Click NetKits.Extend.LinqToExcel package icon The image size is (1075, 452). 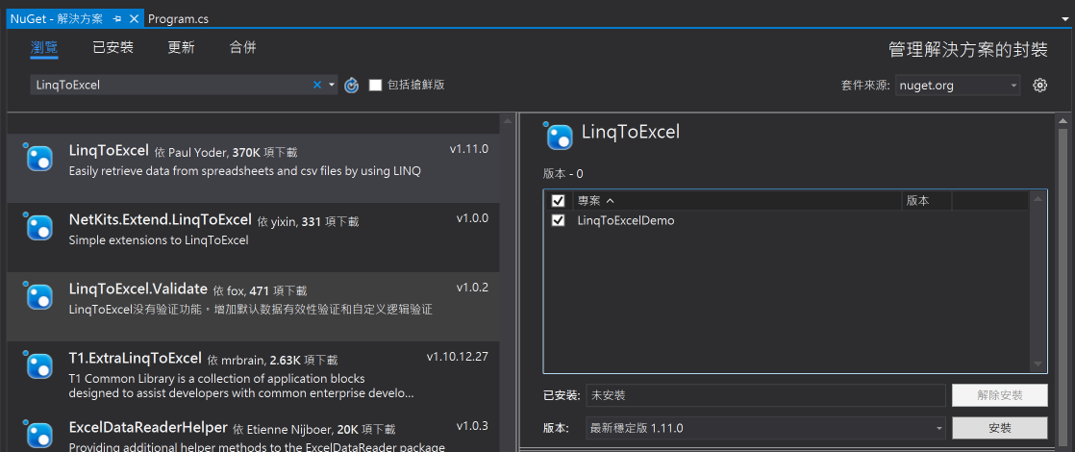click(x=38, y=227)
